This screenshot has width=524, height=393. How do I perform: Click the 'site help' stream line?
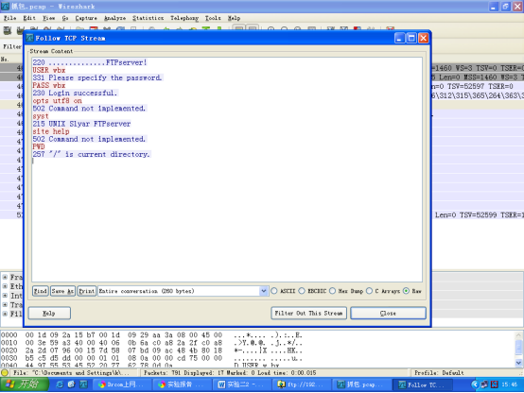(51, 131)
